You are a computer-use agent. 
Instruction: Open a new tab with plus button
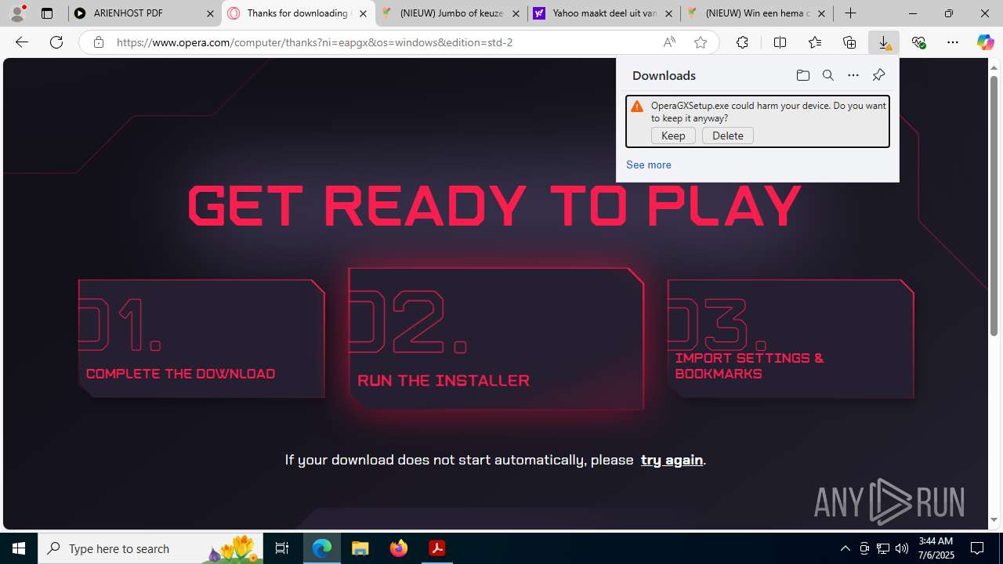point(850,13)
